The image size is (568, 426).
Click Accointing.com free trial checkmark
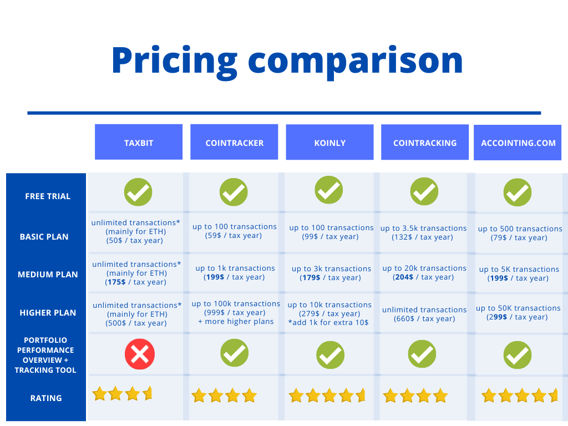(x=518, y=192)
